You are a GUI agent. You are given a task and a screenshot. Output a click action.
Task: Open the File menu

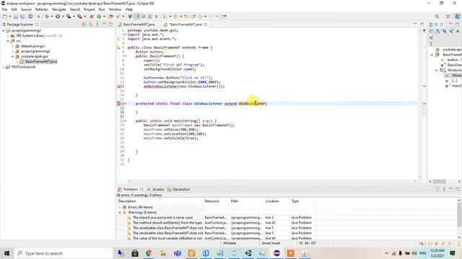(x=4, y=9)
